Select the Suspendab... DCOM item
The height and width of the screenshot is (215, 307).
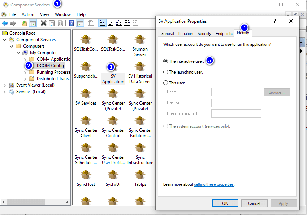[x=86, y=70]
